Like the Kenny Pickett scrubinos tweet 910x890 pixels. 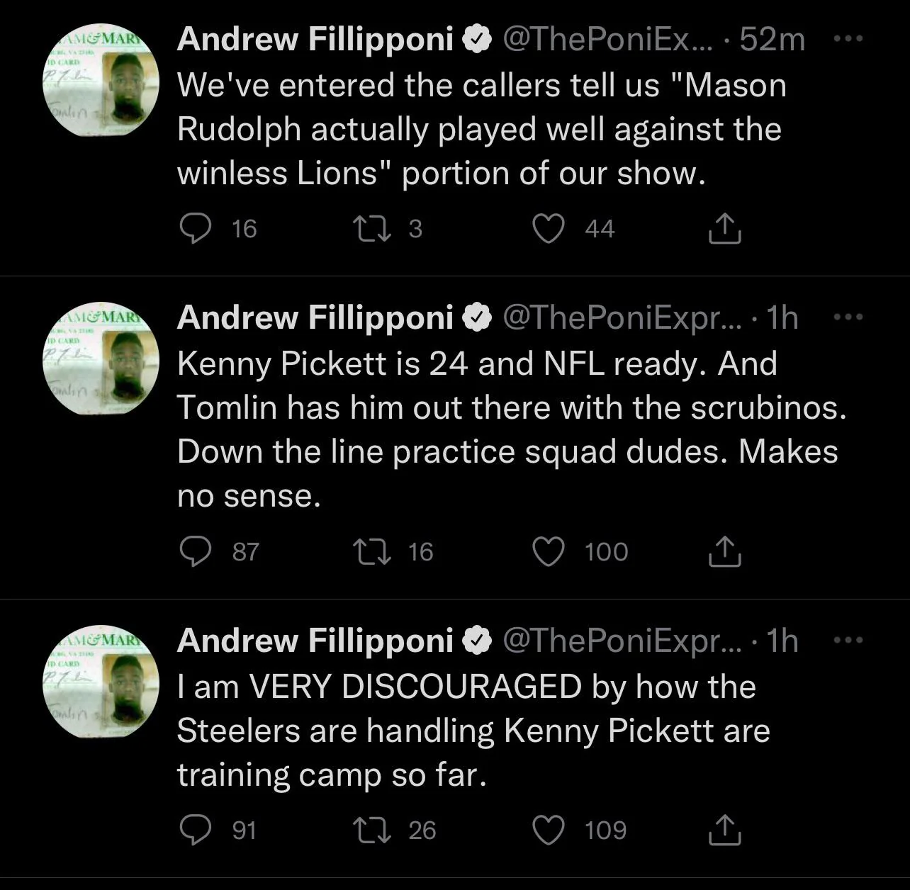tap(548, 551)
